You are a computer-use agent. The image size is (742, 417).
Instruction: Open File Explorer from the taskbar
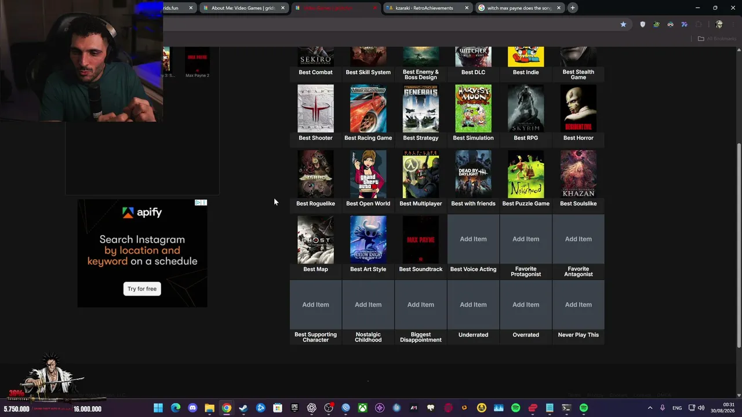(209, 408)
